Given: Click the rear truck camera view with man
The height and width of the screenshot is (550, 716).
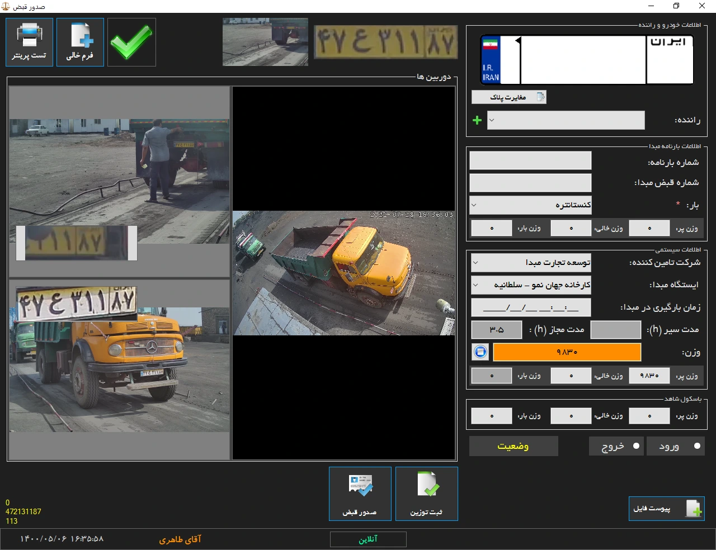Looking at the screenshot, I should (x=119, y=181).
